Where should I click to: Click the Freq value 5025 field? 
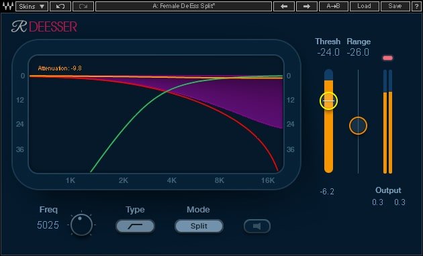[48, 225]
